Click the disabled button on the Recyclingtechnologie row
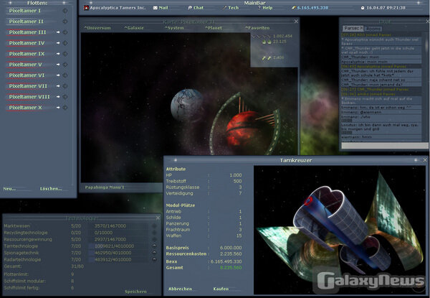Viewport: 430px width, 298px height. tap(154, 233)
